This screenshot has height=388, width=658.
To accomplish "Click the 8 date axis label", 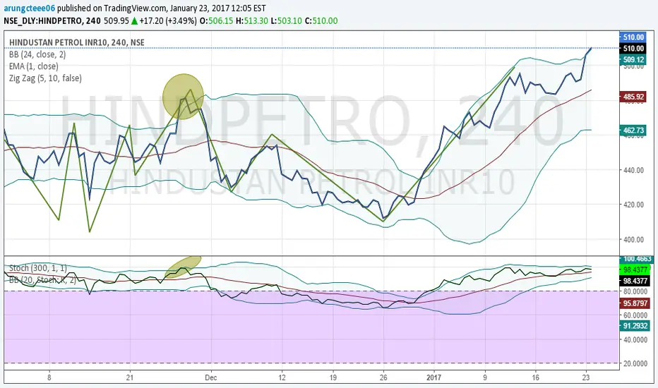I will (x=49, y=377).
